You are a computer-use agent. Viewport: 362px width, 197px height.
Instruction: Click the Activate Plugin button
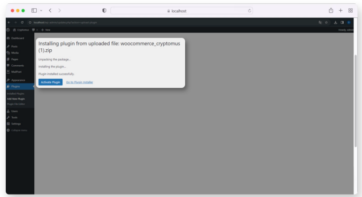(x=50, y=82)
